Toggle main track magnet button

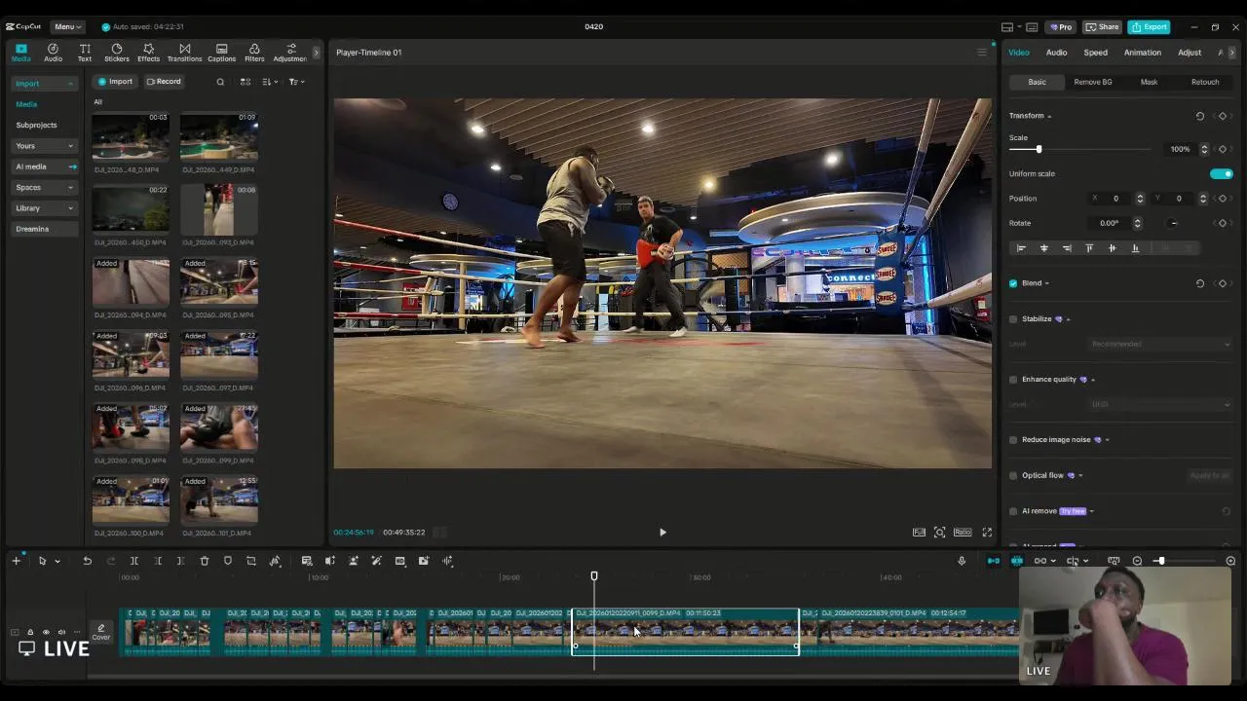point(993,561)
